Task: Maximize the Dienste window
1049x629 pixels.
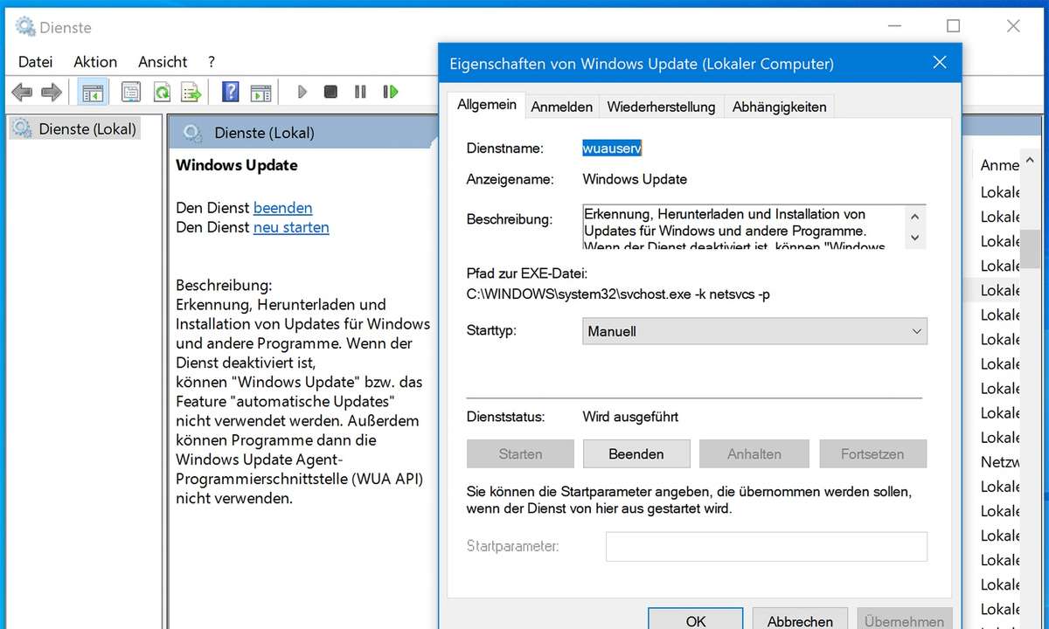Action: pyautogui.click(x=953, y=26)
